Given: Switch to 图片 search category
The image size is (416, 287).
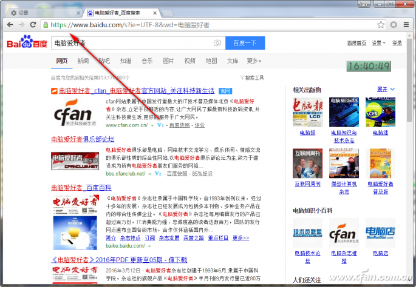Looking at the screenshot, I should [168, 61].
